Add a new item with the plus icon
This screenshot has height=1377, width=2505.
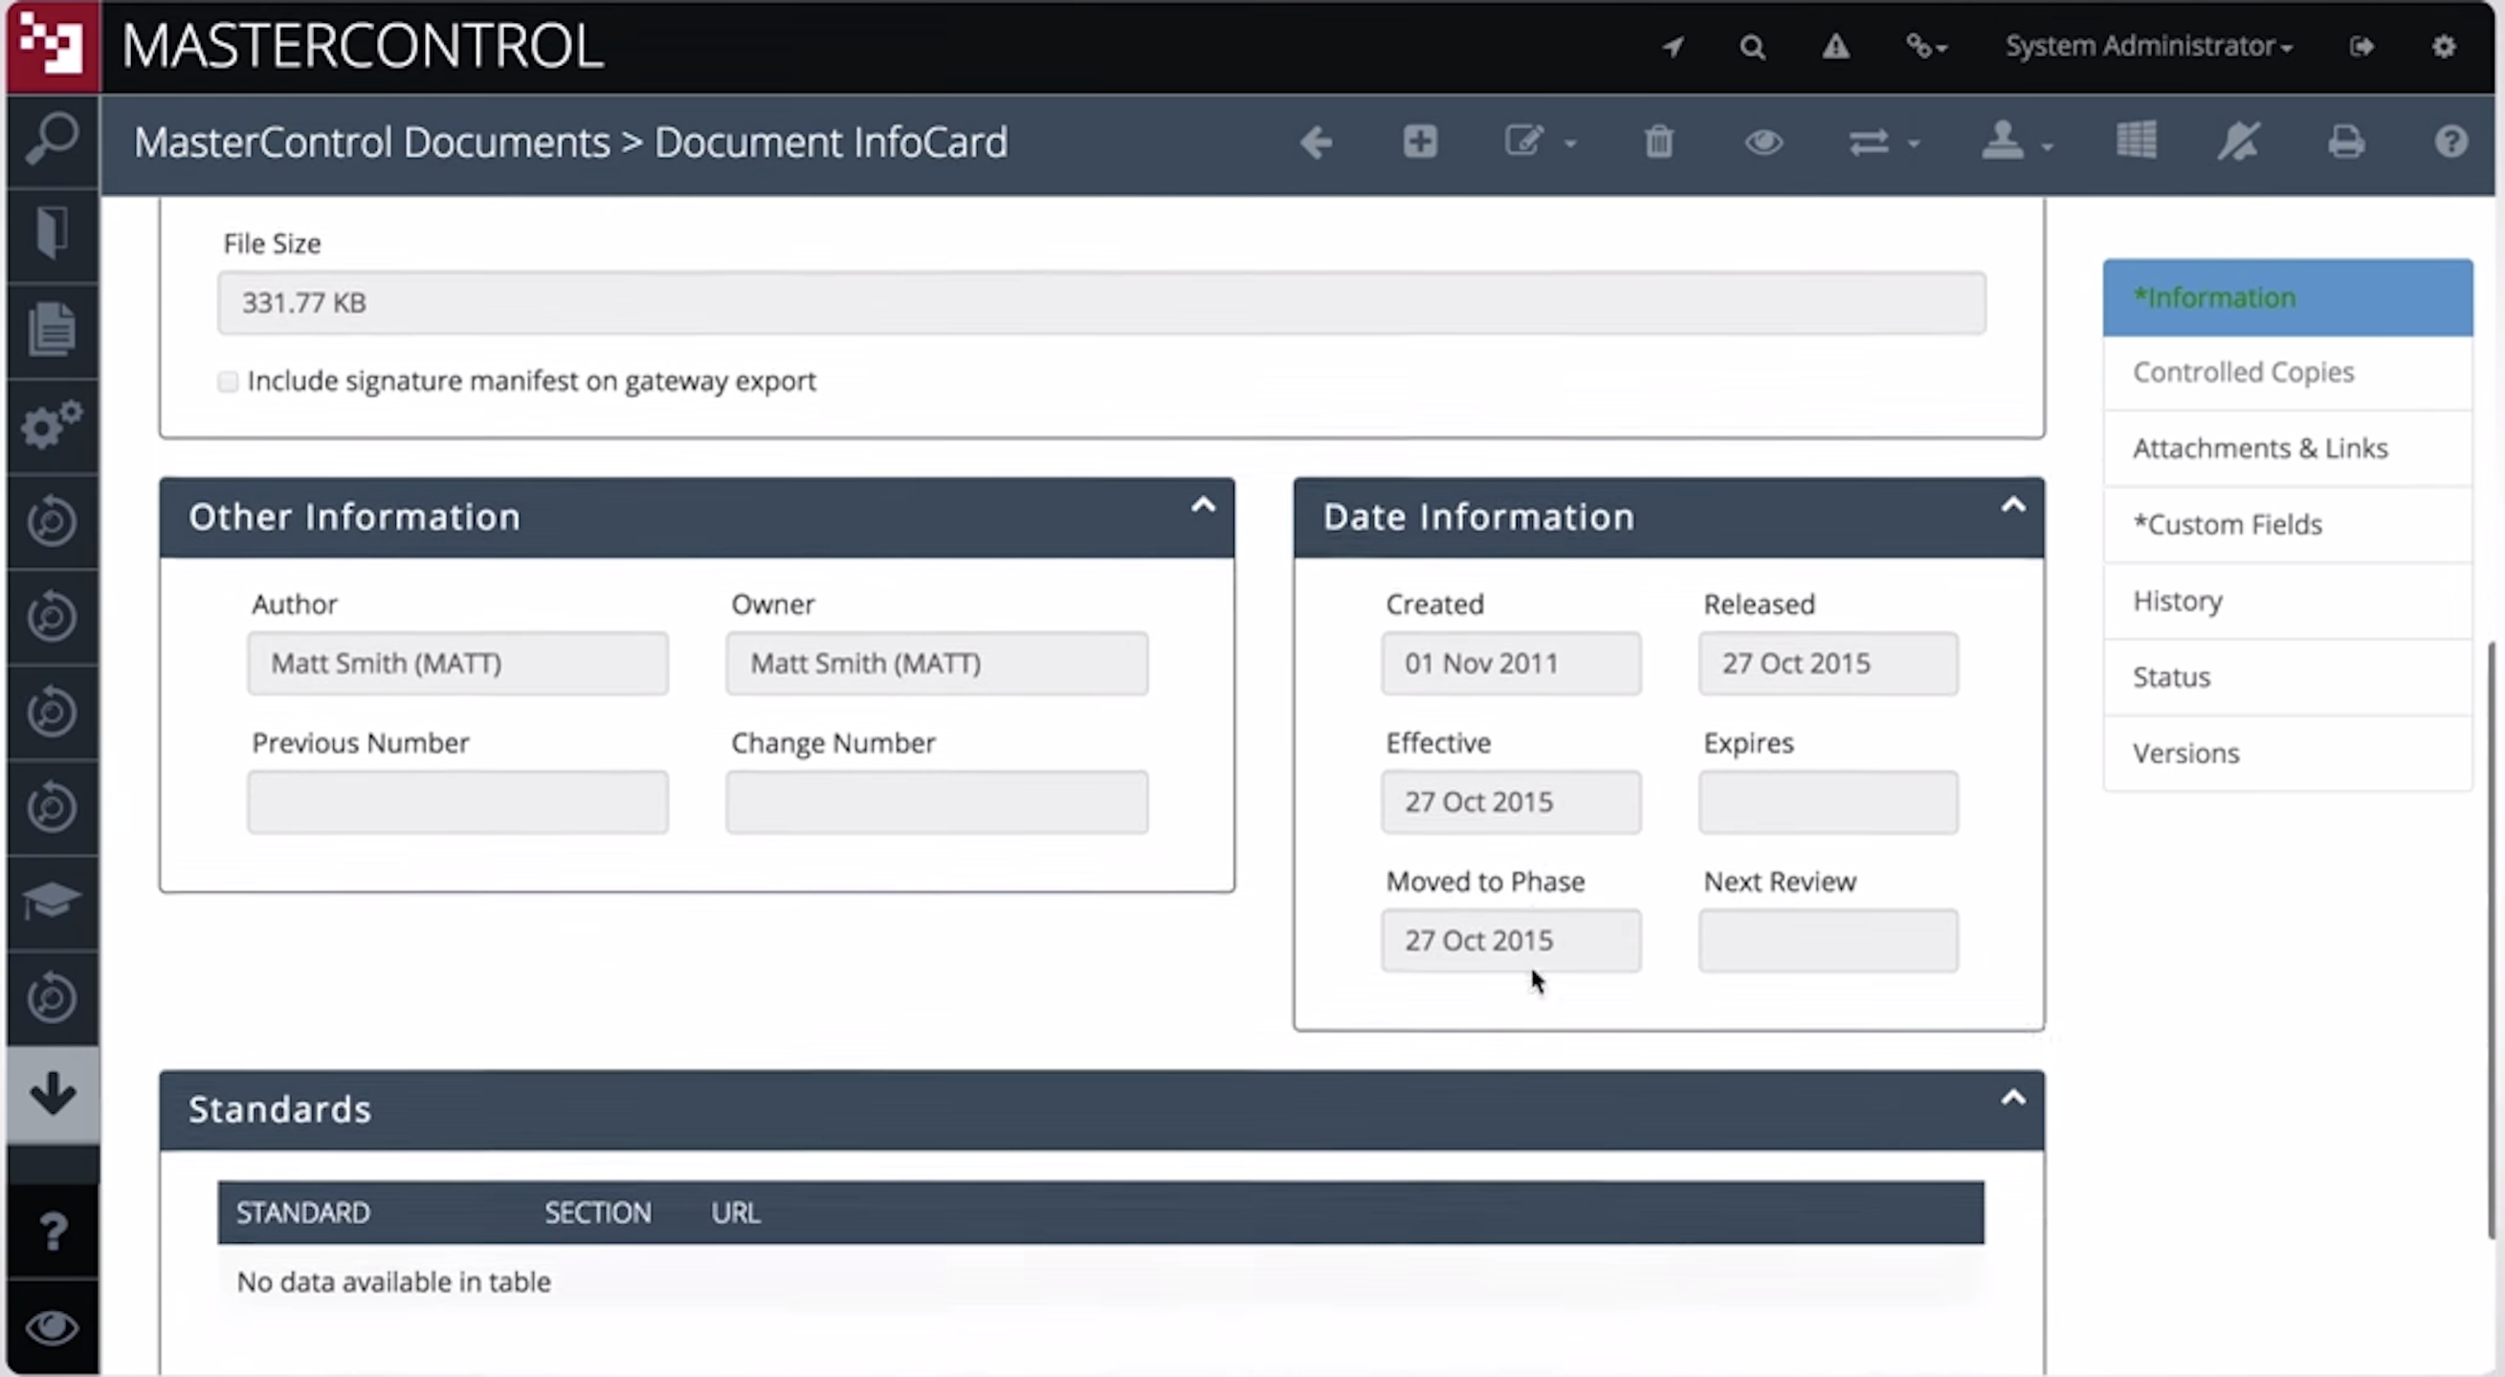[x=1419, y=142]
